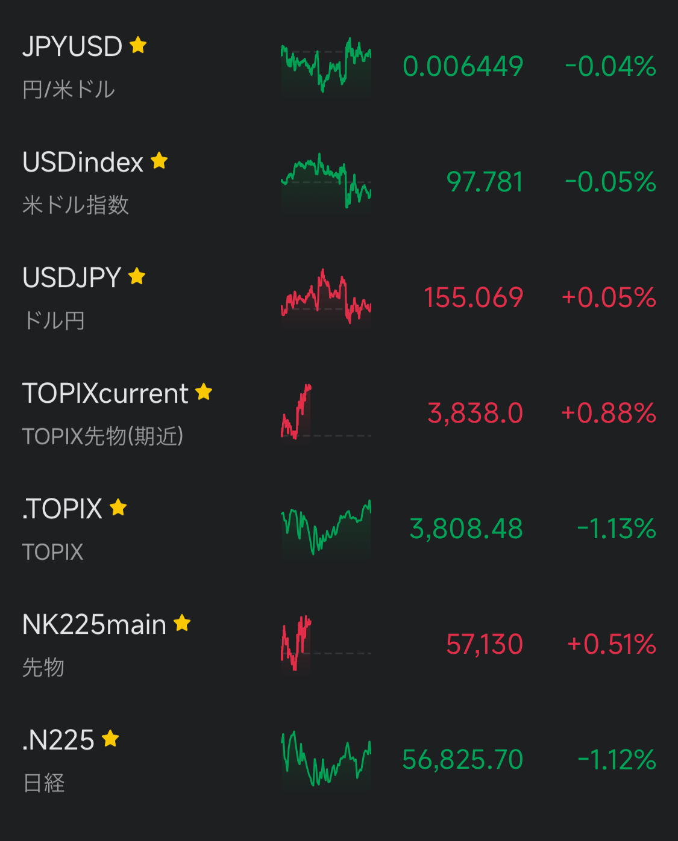Screen dimensions: 678x841
Task: Open the .TOPIX green sparkline chart
Action: pos(326,529)
